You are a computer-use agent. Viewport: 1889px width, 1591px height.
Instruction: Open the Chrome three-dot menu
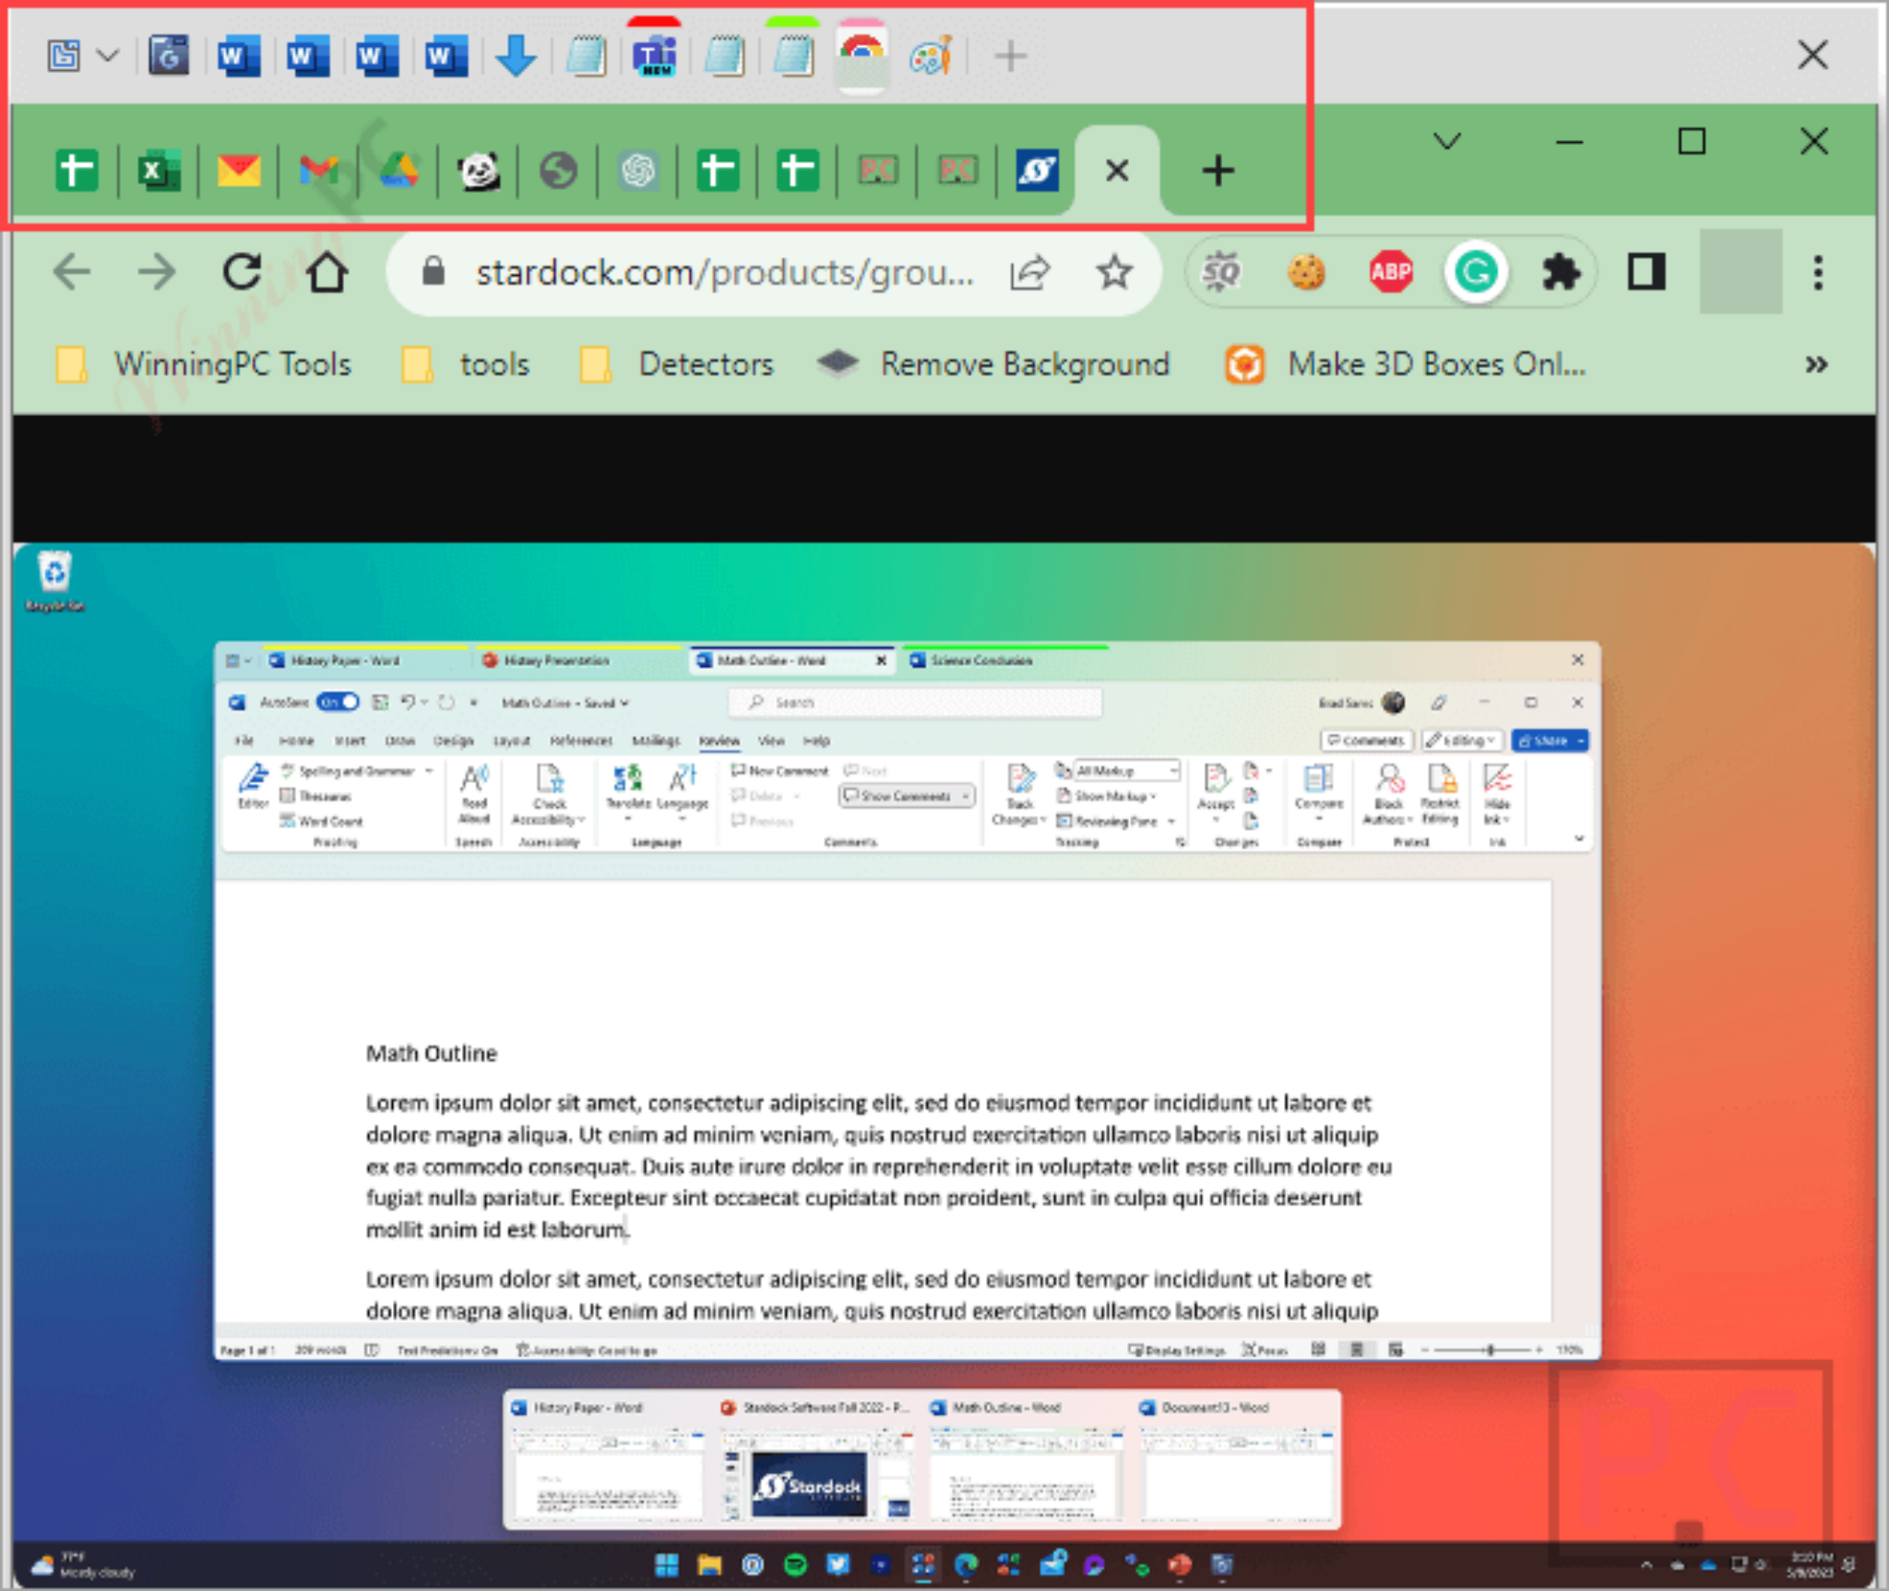click(1818, 272)
